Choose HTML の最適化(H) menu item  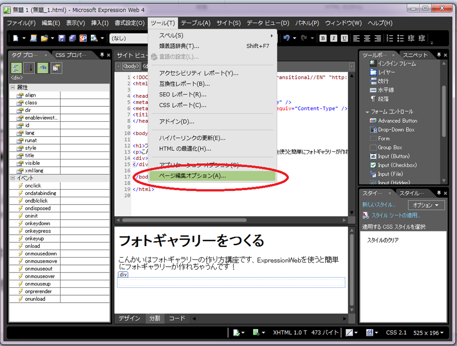212,149
